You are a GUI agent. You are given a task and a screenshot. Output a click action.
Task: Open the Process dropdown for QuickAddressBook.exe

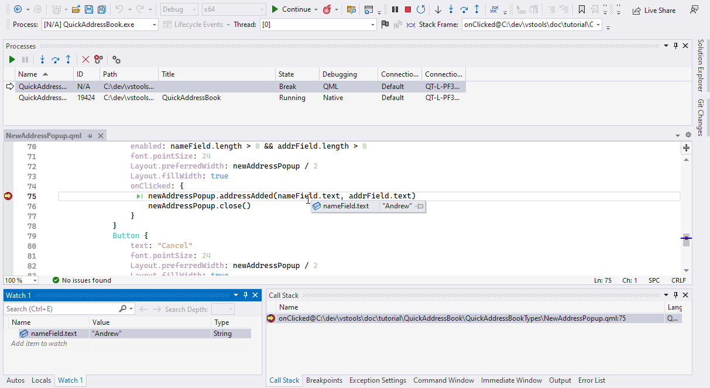click(154, 25)
